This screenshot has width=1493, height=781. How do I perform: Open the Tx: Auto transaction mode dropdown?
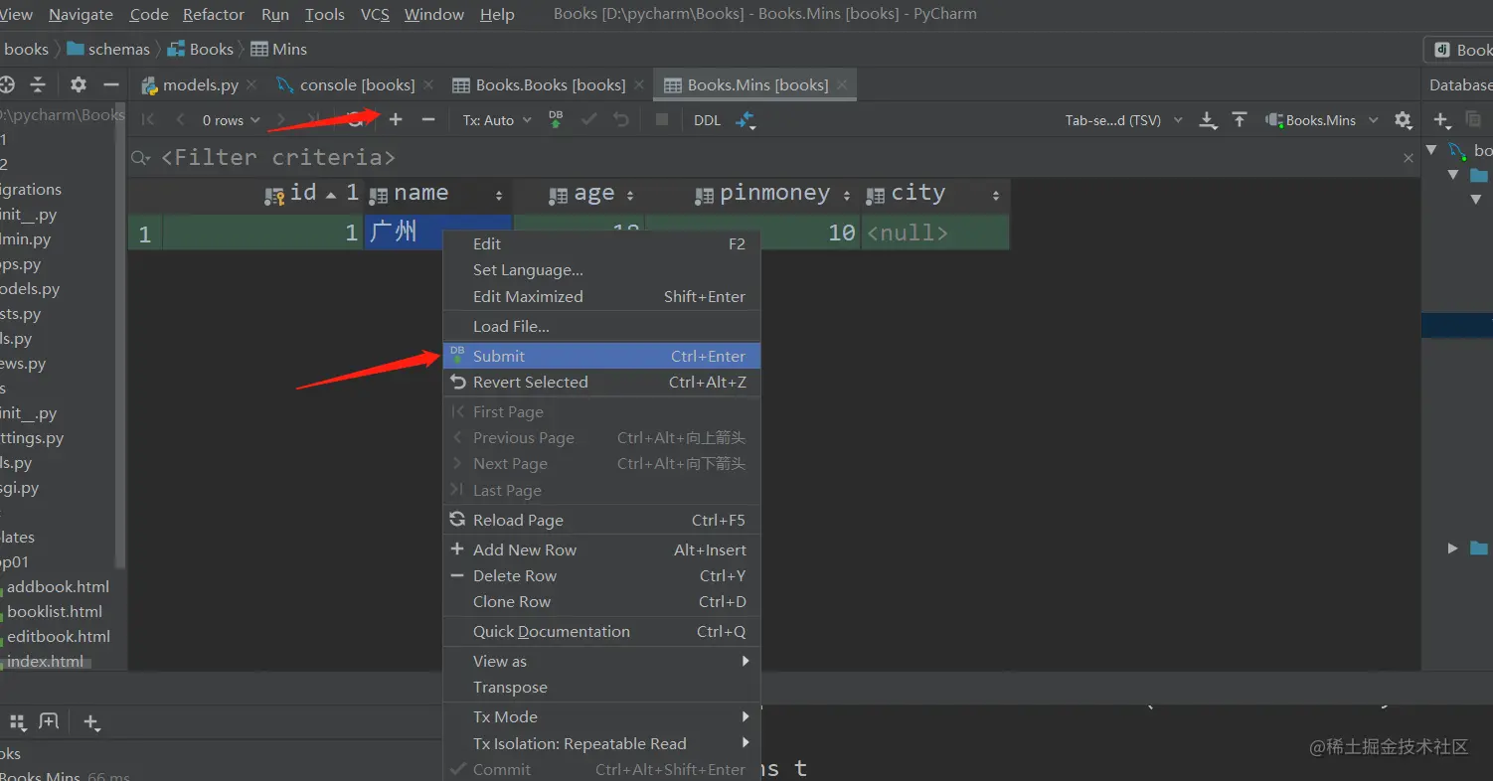tap(497, 120)
